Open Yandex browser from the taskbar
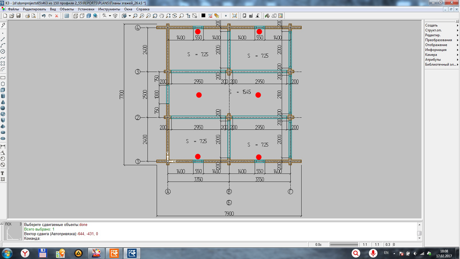The width and height of the screenshot is (460, 259). (x=25, y=253)
